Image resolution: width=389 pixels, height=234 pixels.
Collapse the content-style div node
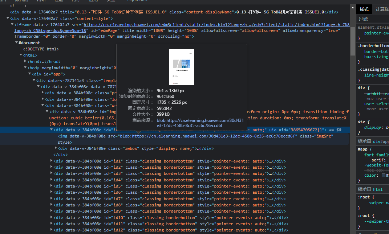8,19
